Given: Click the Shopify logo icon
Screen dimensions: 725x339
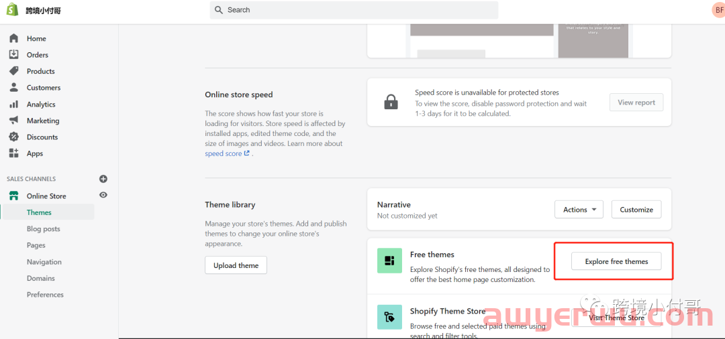Looking at the screenshot, I should pyautogui.click(x=12, y=10).
